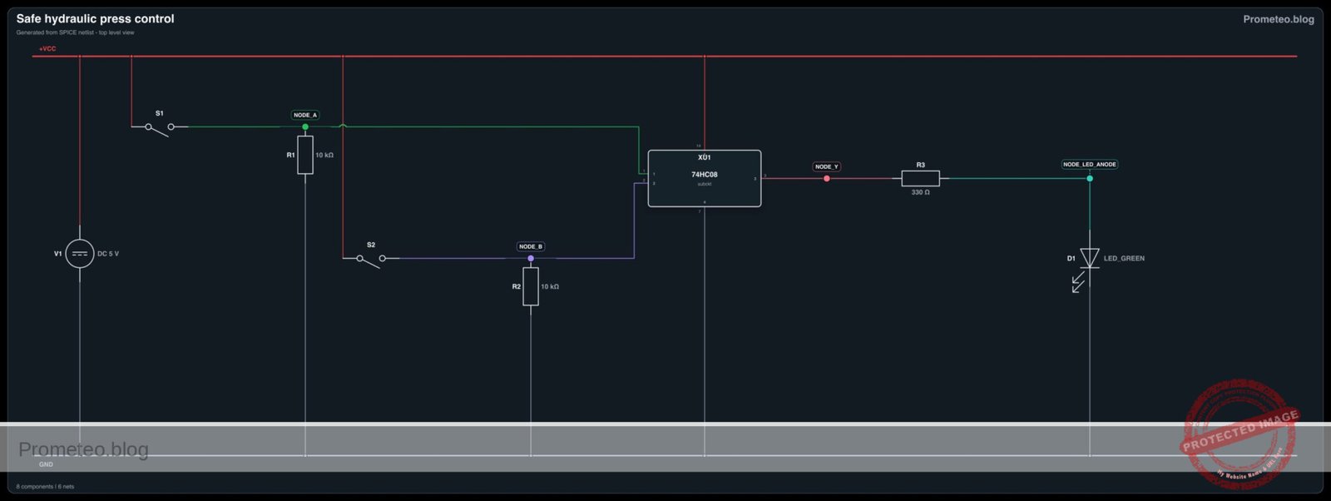The image size is (1331, 501).
Task: Select the 74HC08 IC block
Action: [x=705, y=178]
